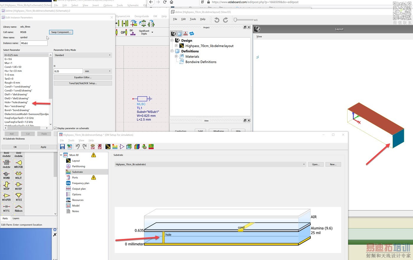This screenshot has height=260, width=413.
Task: Click the Equation Editor button
Action: click(83, 77)
